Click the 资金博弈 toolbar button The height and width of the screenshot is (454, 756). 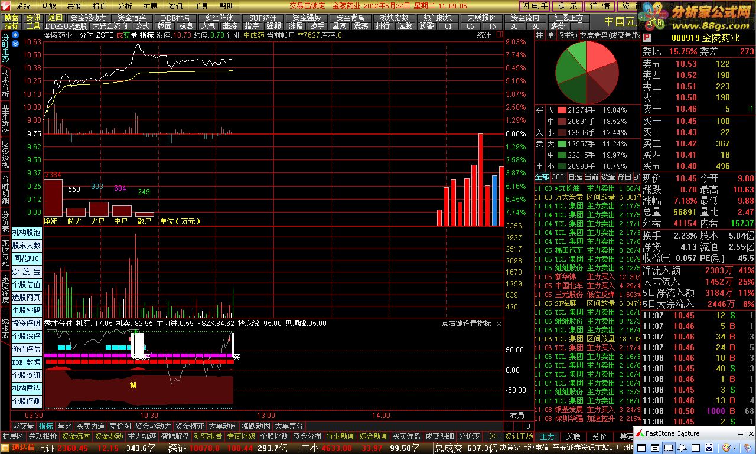tap(132, 18)
